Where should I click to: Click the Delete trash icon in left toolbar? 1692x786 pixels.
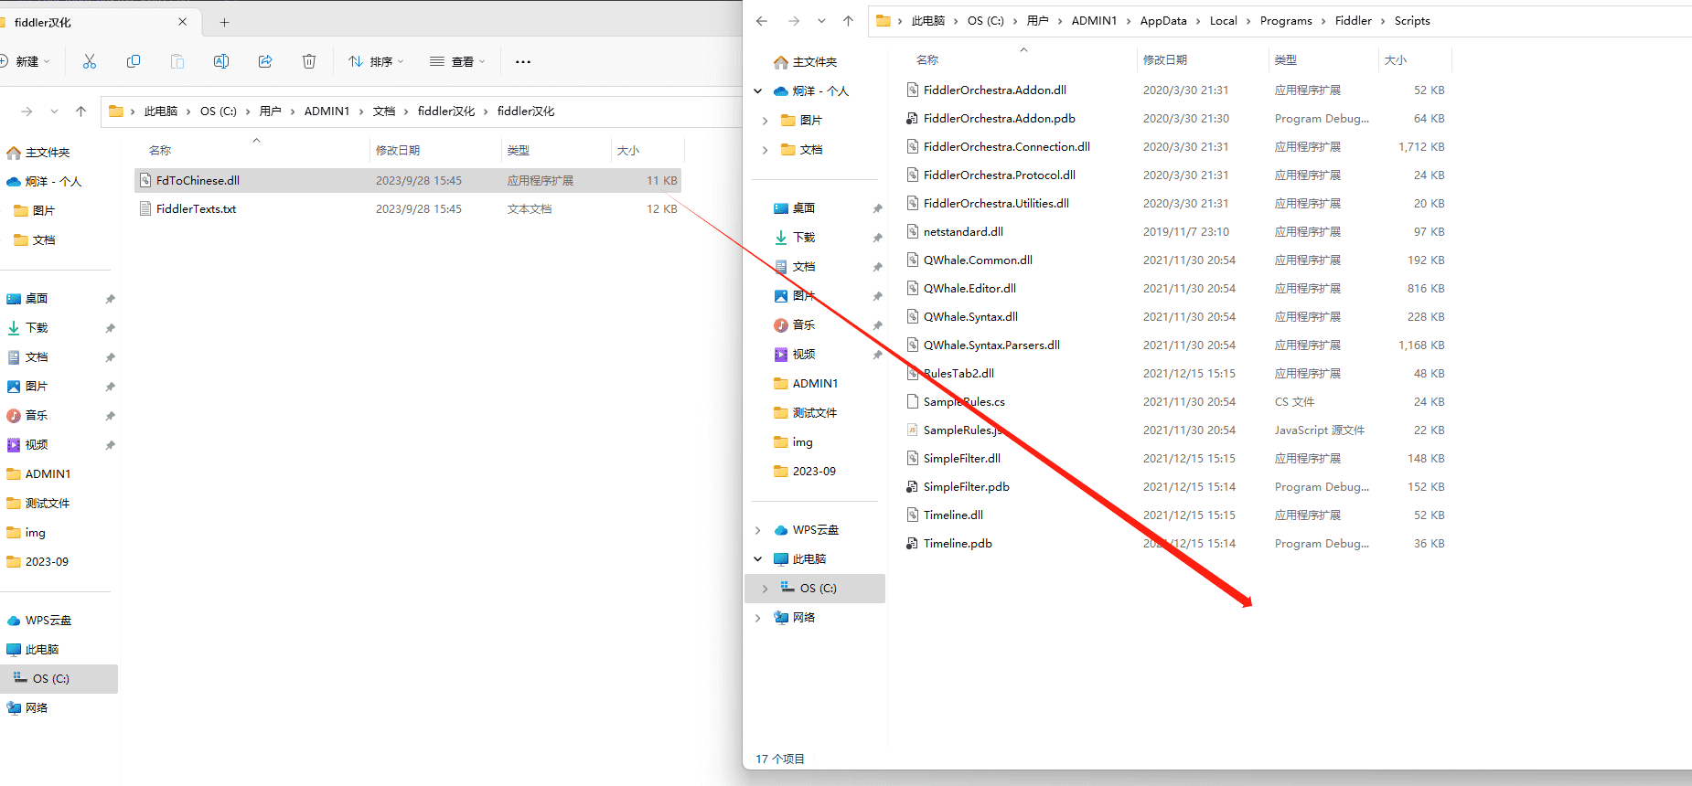click(x=309, y=61)
